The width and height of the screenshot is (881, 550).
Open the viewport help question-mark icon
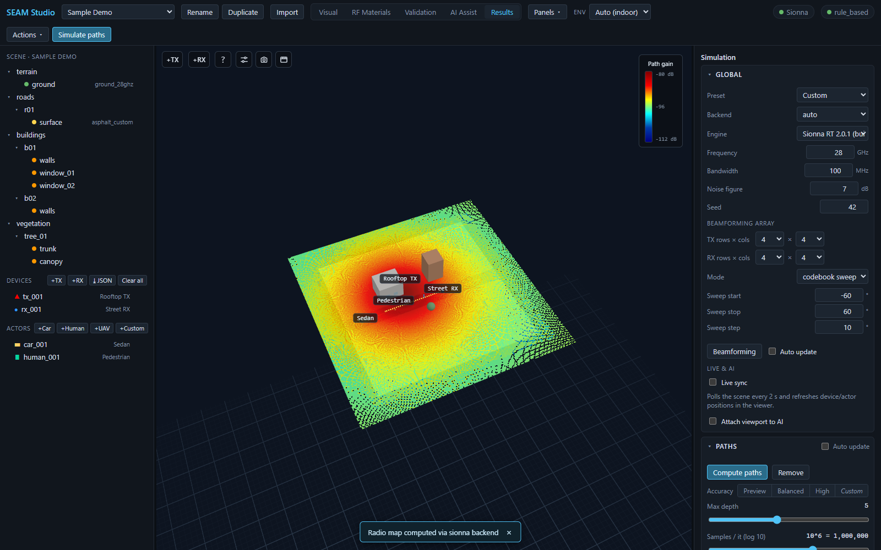(x=223, y=59)
